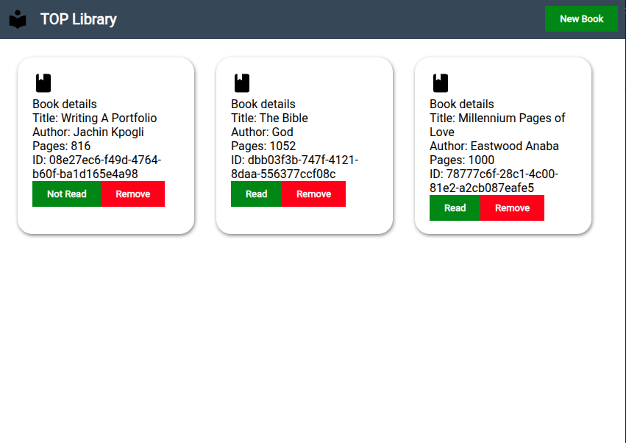The image size is (626, 443).
Task: Click 'Book details' heading on The Bible card
Action: [263, 104]
